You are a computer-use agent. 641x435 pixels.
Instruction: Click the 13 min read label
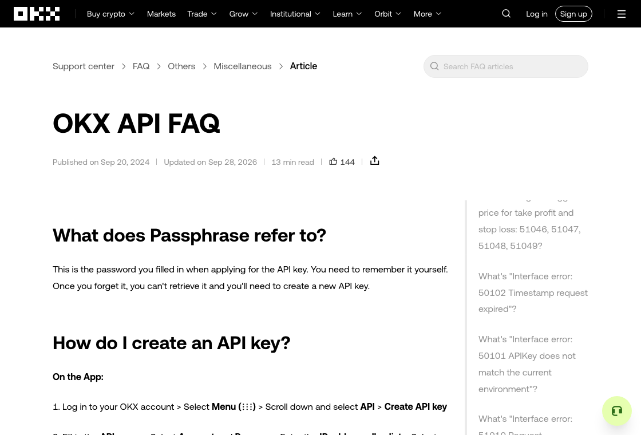[x=292, y=162]
